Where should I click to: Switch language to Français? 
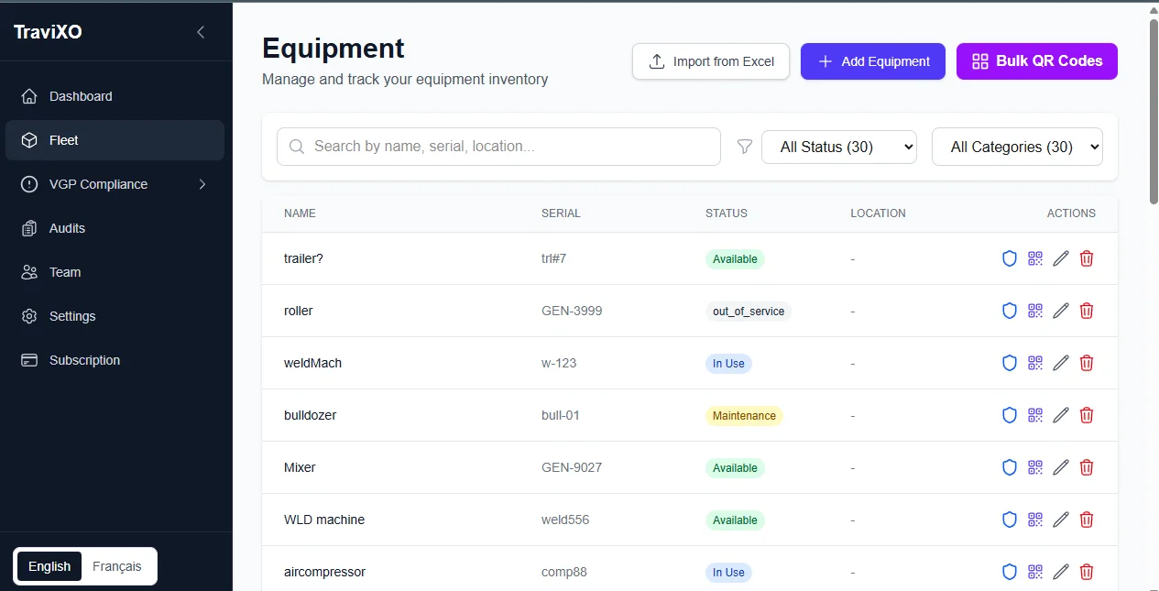pyautogui.click(x=116, y=566)
